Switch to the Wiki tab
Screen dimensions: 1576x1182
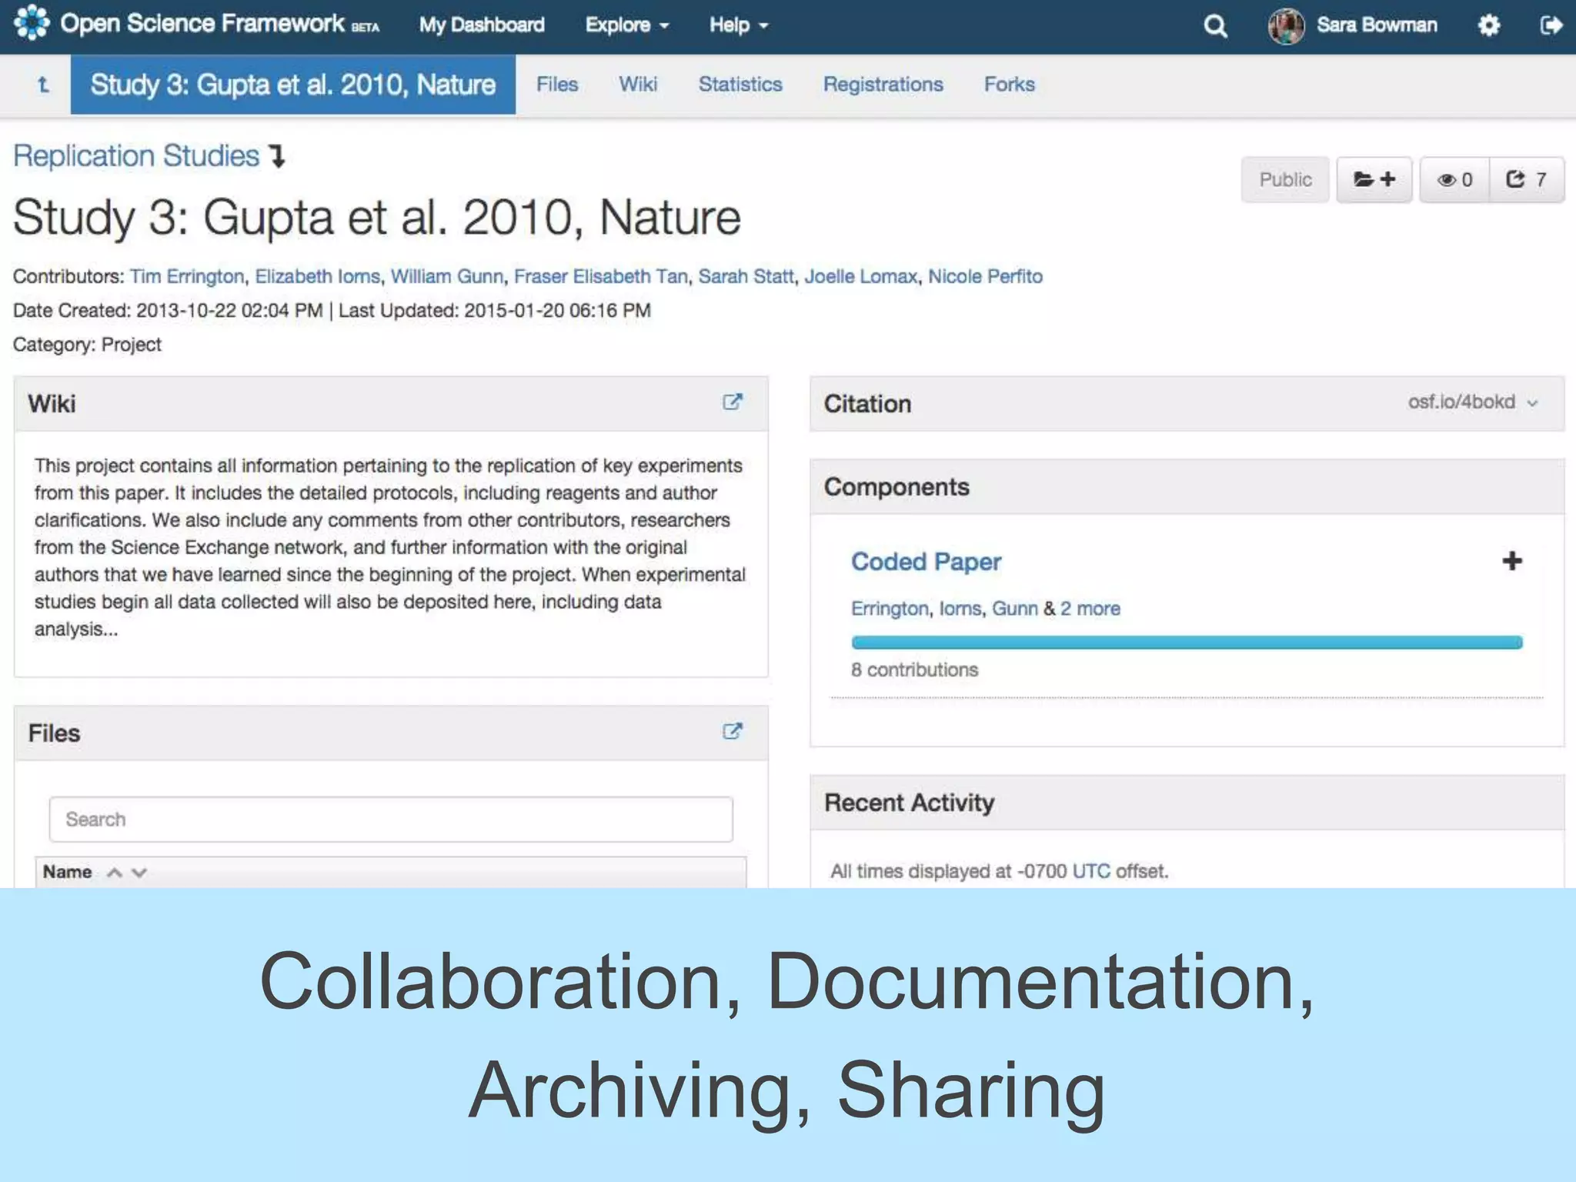638,84
